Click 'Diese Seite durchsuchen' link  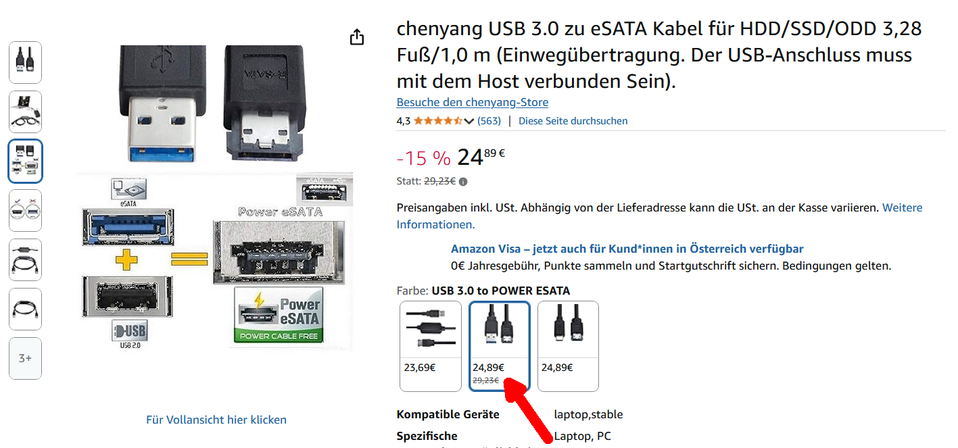click(573, 121)
